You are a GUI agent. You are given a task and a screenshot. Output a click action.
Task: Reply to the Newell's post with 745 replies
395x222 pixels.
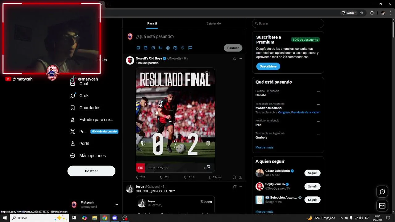coord(140,177)
